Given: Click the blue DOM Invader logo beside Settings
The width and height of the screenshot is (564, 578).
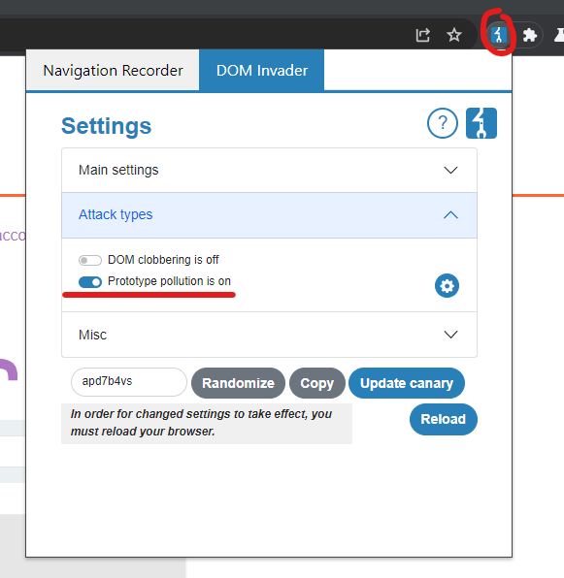Looking at the screenshot, I should coord(481,123).
